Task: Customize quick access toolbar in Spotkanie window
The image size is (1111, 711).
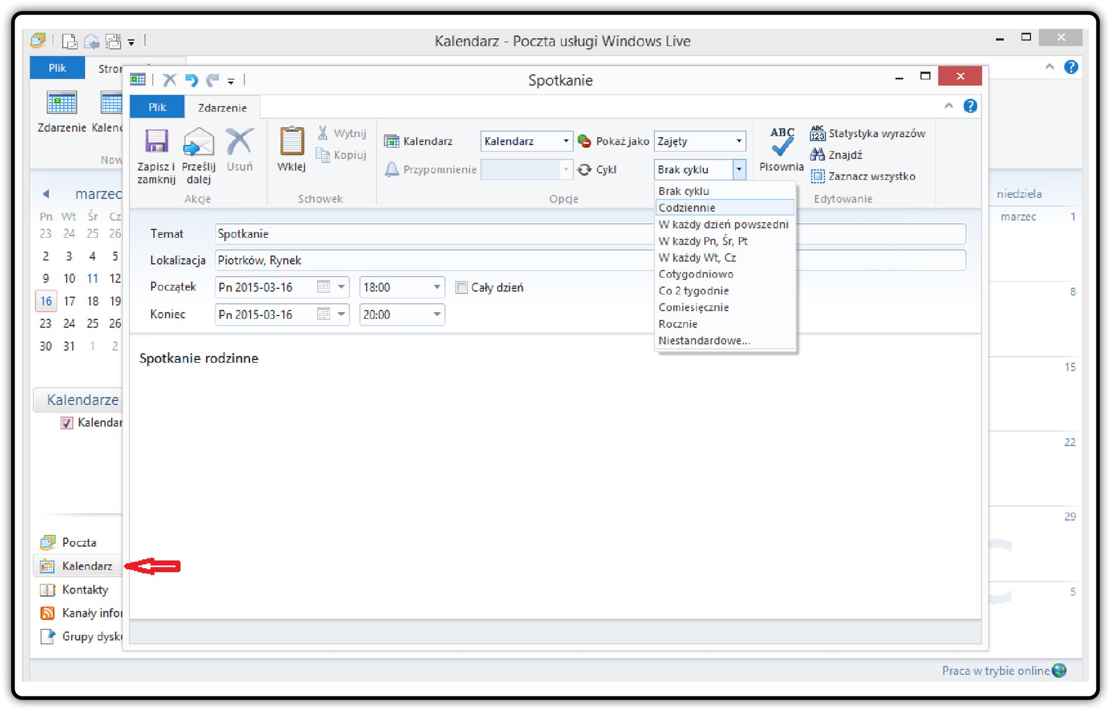Action: pyautogui.click(x=231, y=81)
